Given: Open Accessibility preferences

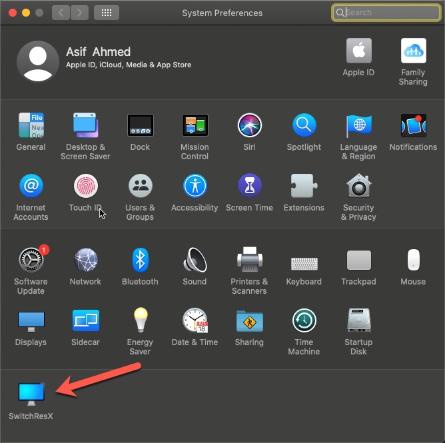Looking at the screenshot, I should (x=195, y=186).
